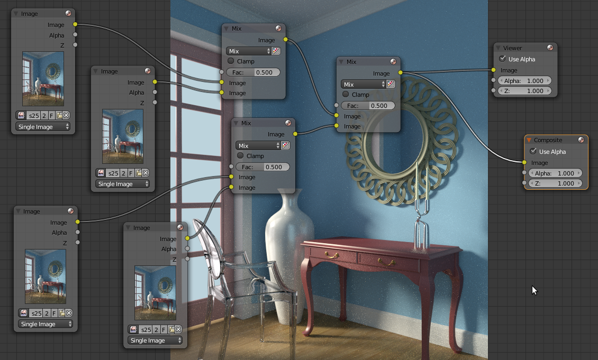
Task: Click the image thumbnail preview in the top-left Image node
Action: coord(44,78)
